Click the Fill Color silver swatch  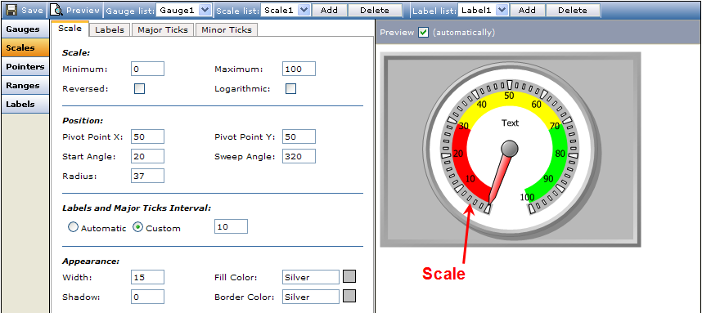pyautogui.click(x=349, y=276)
